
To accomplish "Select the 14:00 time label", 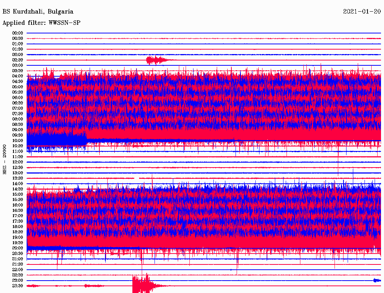I will [x=18, y=183].
